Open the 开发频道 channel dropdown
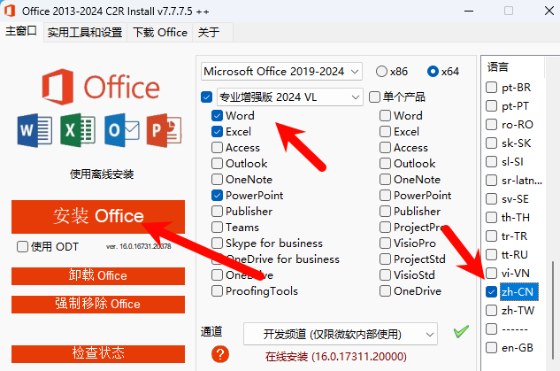The image size is (560, 371). coord(341,333)
